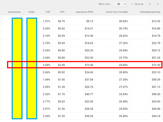Select Impression RPM value $9.12
The height and width of the screenshot is (122, 163).
[90, 21]
